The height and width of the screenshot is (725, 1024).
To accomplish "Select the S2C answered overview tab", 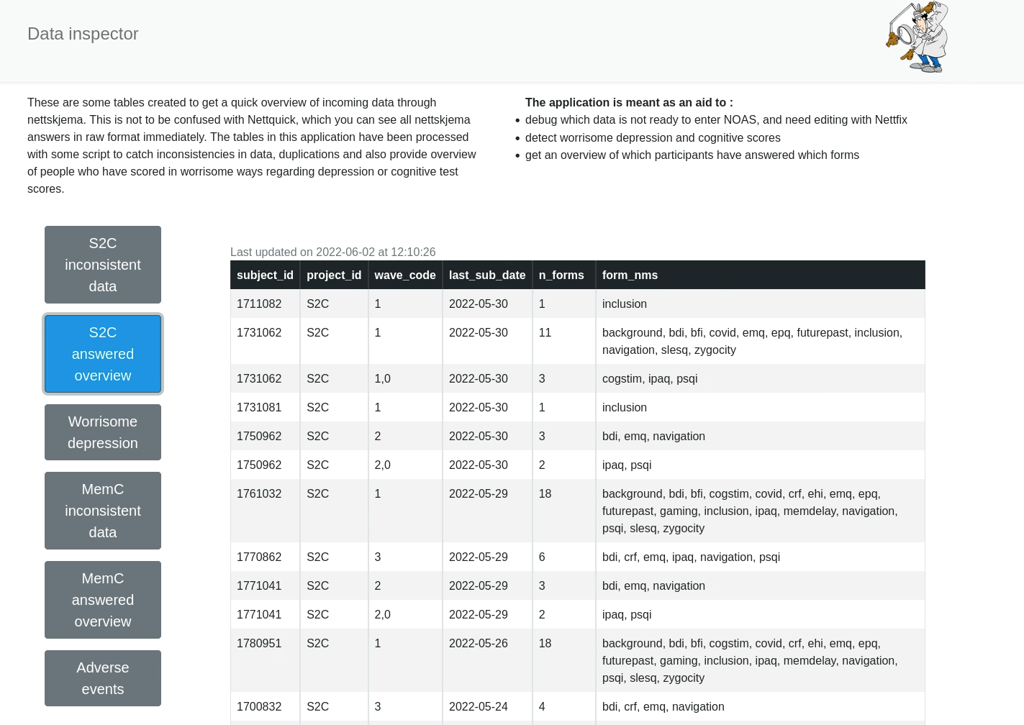I will (103, 354).
